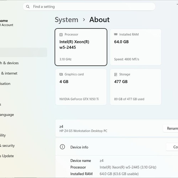
Task: Click the Storage drive icon
Action: tap(116, 74)
